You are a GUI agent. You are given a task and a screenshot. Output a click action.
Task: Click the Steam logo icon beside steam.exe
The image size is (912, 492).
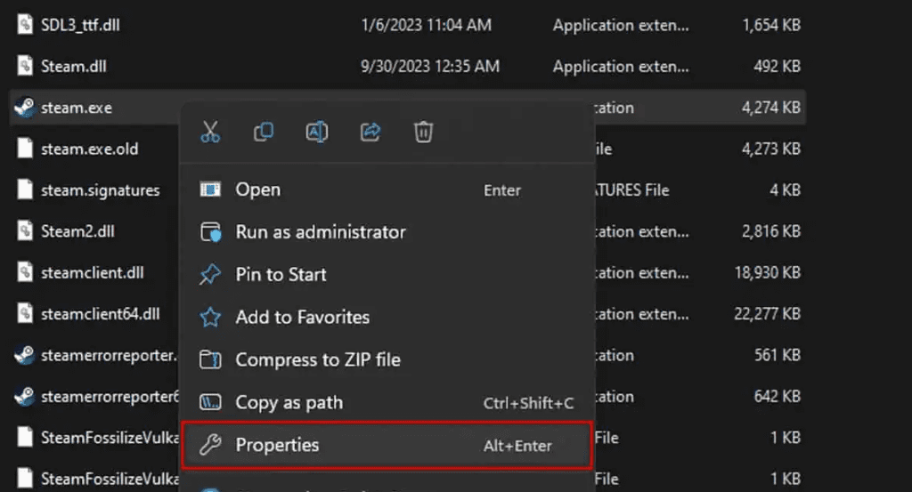point(25,108)
